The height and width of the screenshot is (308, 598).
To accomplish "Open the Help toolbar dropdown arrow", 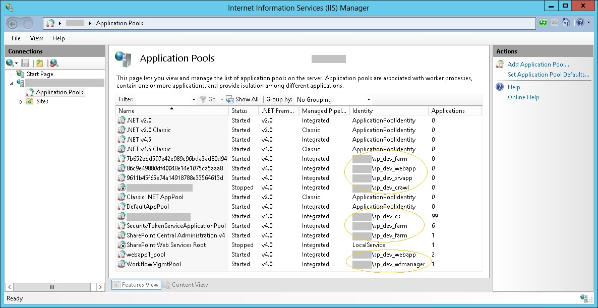I will pyautogui.click(x=588, y=23).
